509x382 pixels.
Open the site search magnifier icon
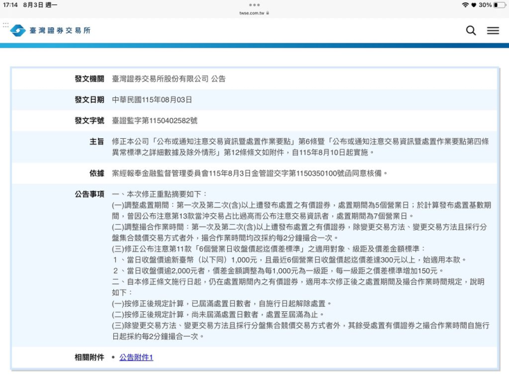[471, 31]
